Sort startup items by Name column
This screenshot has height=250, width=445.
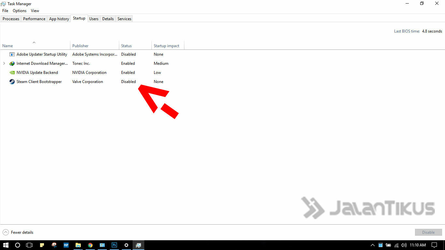(x=35, y=45)
